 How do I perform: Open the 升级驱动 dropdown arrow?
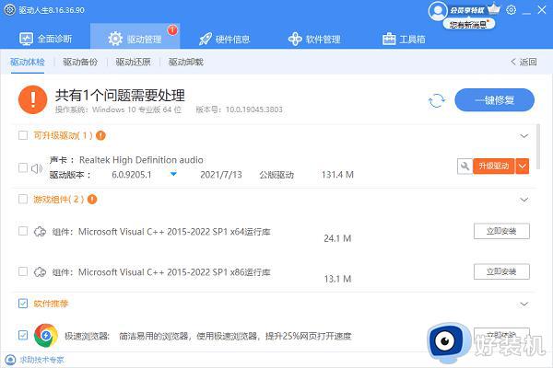tap(523, 166)
